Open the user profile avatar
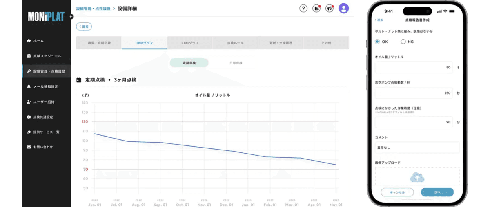The width and height of the screenshot is (490, 207). pyautogui.click(x=344, y=9)
